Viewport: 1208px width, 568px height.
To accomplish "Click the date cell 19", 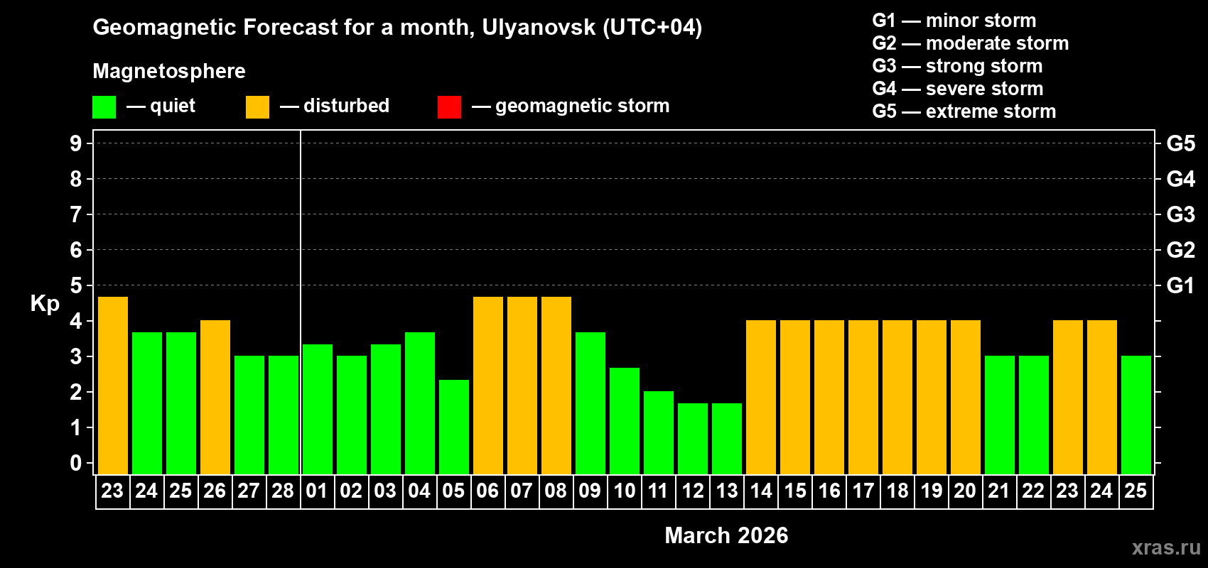I will click(x=932, y=491).
